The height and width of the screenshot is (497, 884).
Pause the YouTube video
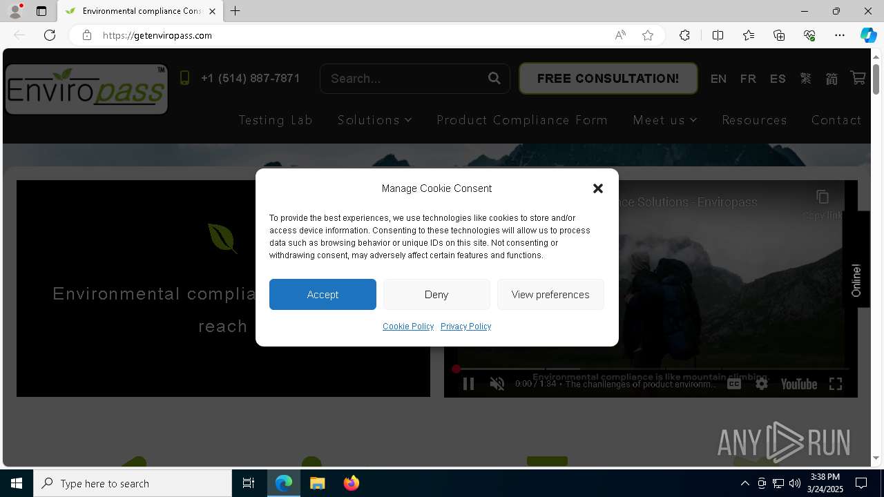coord(468,384)
